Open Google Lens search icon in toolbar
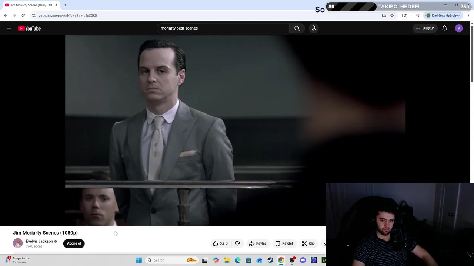This screenshot has width=474, height=266. 404,16
